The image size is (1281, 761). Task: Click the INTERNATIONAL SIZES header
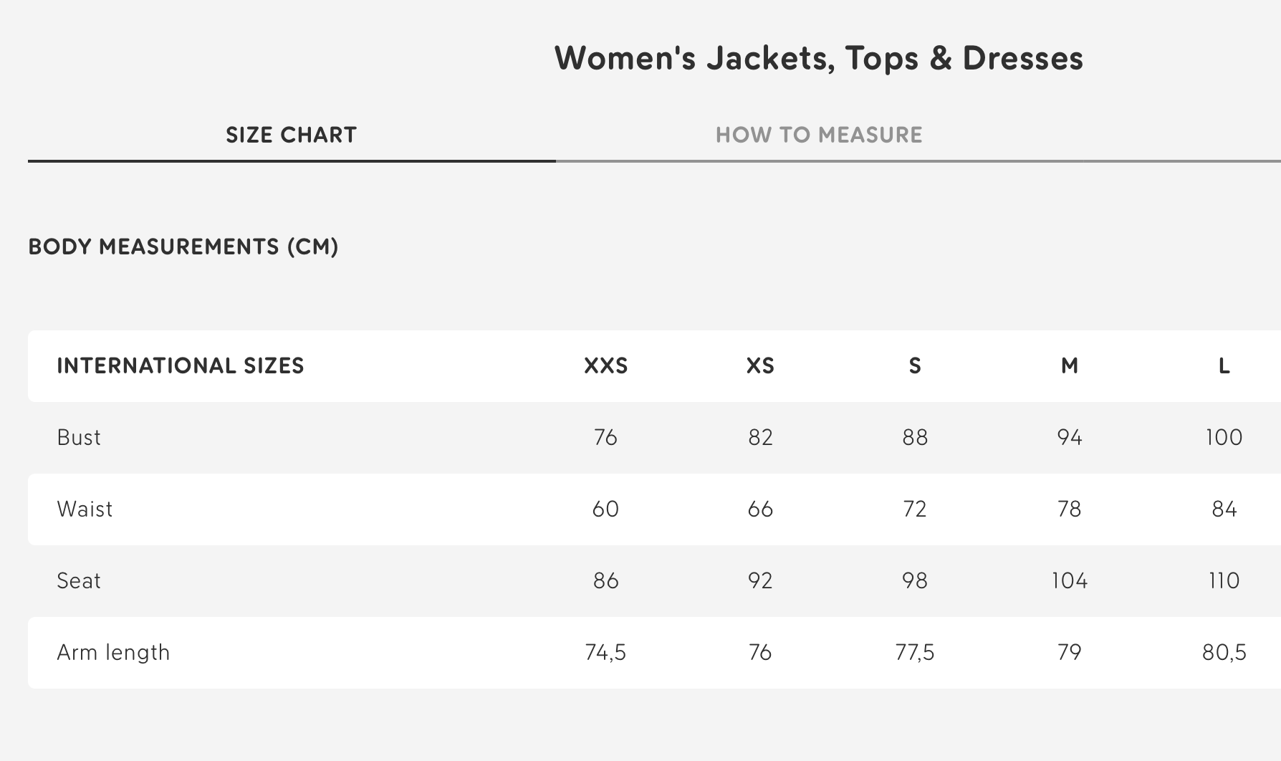point(181,366)
